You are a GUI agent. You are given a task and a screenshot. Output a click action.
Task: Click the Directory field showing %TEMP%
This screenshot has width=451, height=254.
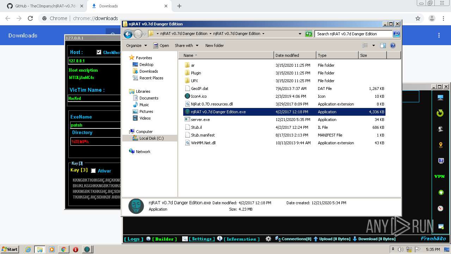coord(95,141)
